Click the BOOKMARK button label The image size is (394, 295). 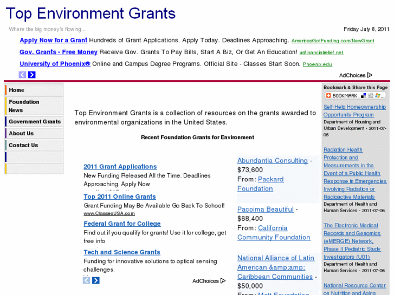345,96
